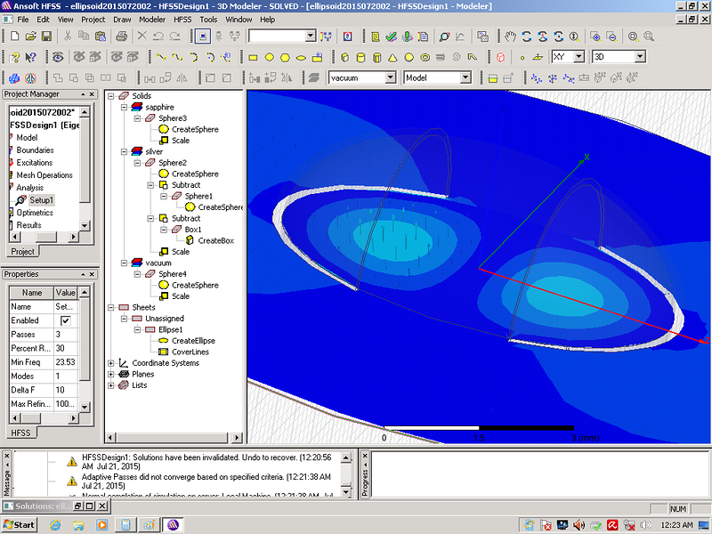Toggle the Enabled checkbox in Properties

tap(65, 320)
